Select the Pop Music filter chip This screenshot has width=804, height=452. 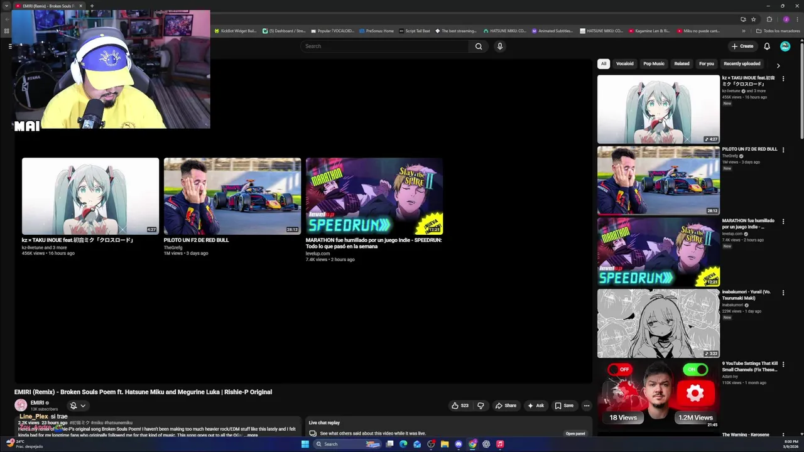[x=654, y=63]
